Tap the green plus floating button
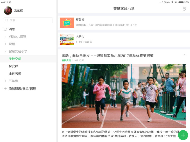190x142 pixels. [183, 135]
